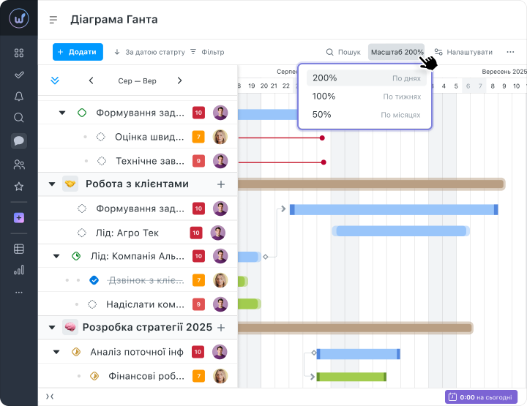Collapse the Розробка стратегії 2025 group
This screenshot has width=527, height=406.
click(52, 328)
